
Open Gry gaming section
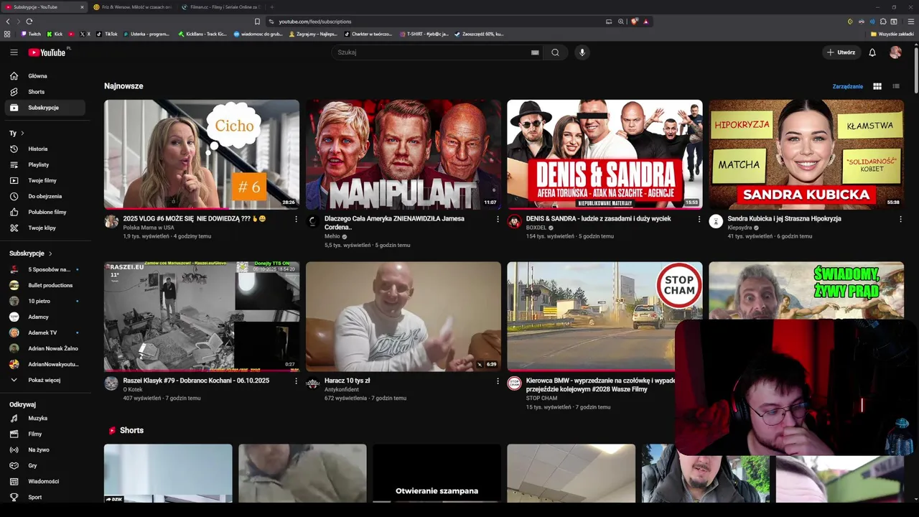[x=44, y=465]
